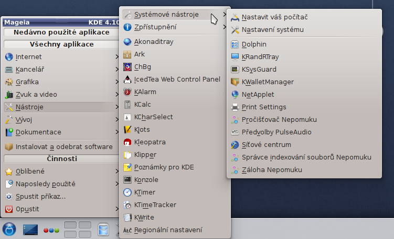The width and height of the screenshot is (394, 239).
Task: Click the Mageia launcher button on panel
Action: tap(9, 229)
